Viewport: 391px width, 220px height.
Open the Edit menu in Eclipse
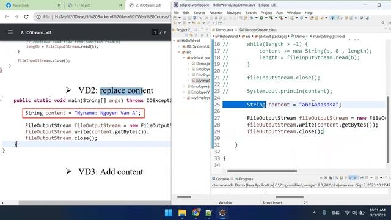tap(186, 13)
